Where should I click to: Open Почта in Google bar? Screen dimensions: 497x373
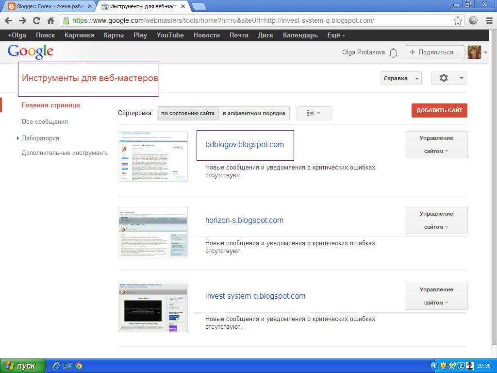[x=239, y=35]
